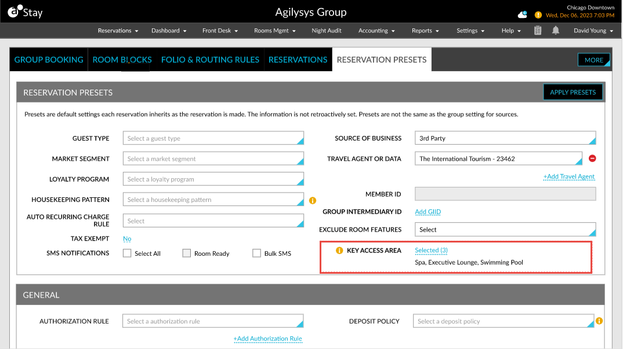
Task: Open the cloud status icon
Action: click(x=523, y=14)
